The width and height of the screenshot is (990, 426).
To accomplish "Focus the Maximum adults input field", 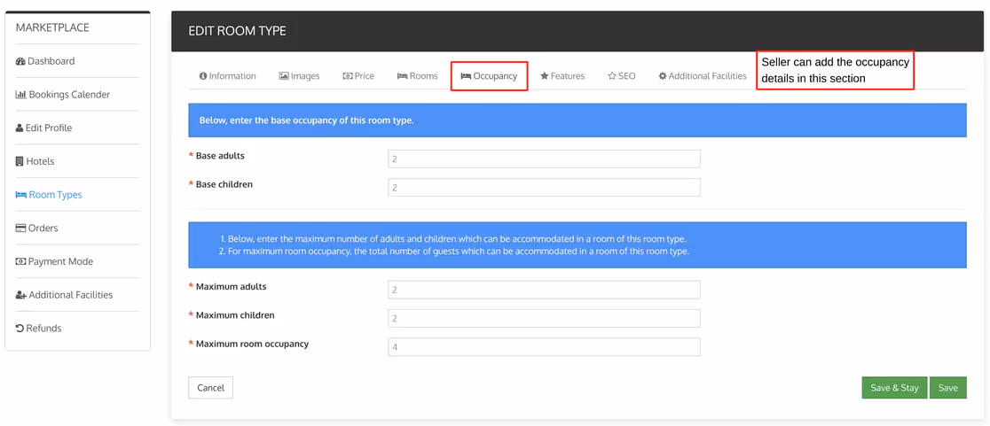I will coord(545,290).
